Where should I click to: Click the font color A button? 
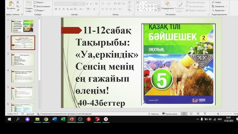[x=94, y=9]
